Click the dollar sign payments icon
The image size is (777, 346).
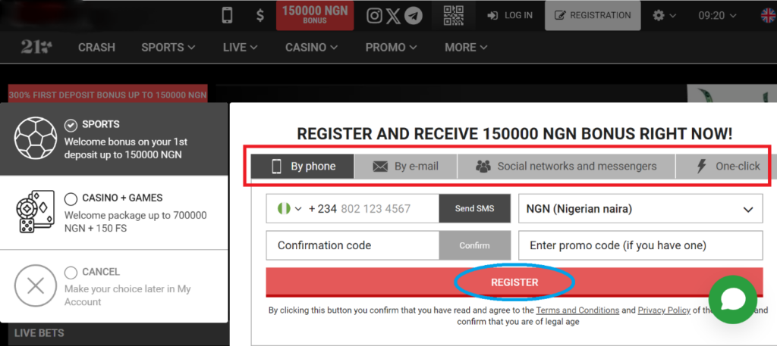[260, 15]
